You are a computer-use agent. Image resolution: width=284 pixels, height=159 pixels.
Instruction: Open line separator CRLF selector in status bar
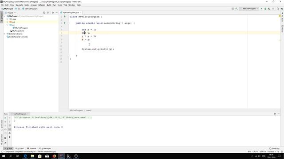[x=255, y=151]
